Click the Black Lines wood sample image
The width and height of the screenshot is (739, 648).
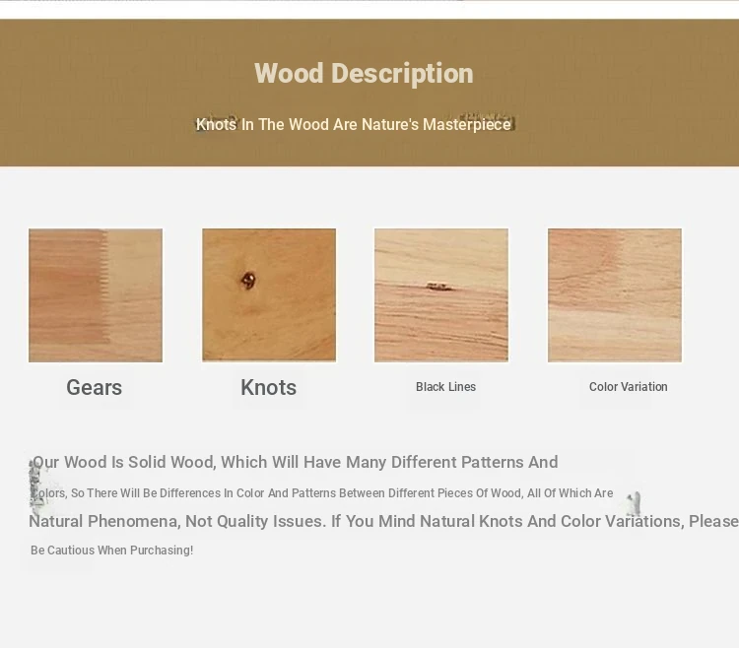click(441, 295)
